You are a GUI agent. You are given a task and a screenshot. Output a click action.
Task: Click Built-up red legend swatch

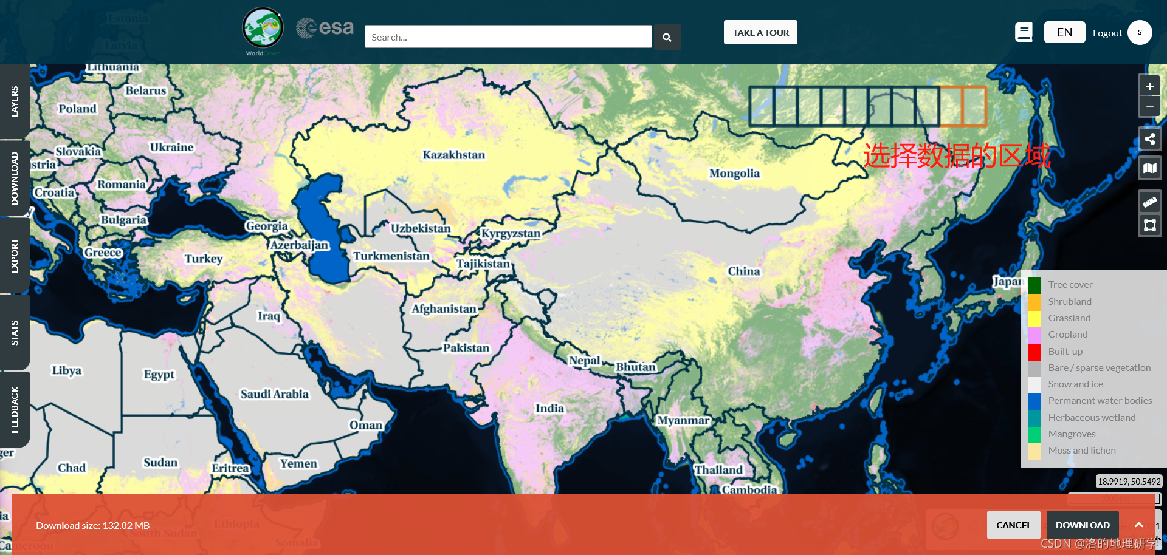1034,352
